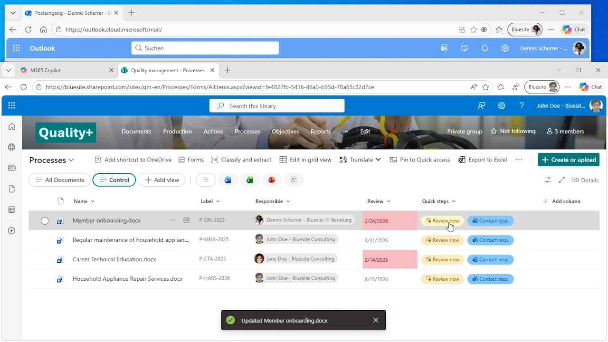Open Label column header menu
The height and width of the screenshot is (342, 608).
tap(210, 201)
